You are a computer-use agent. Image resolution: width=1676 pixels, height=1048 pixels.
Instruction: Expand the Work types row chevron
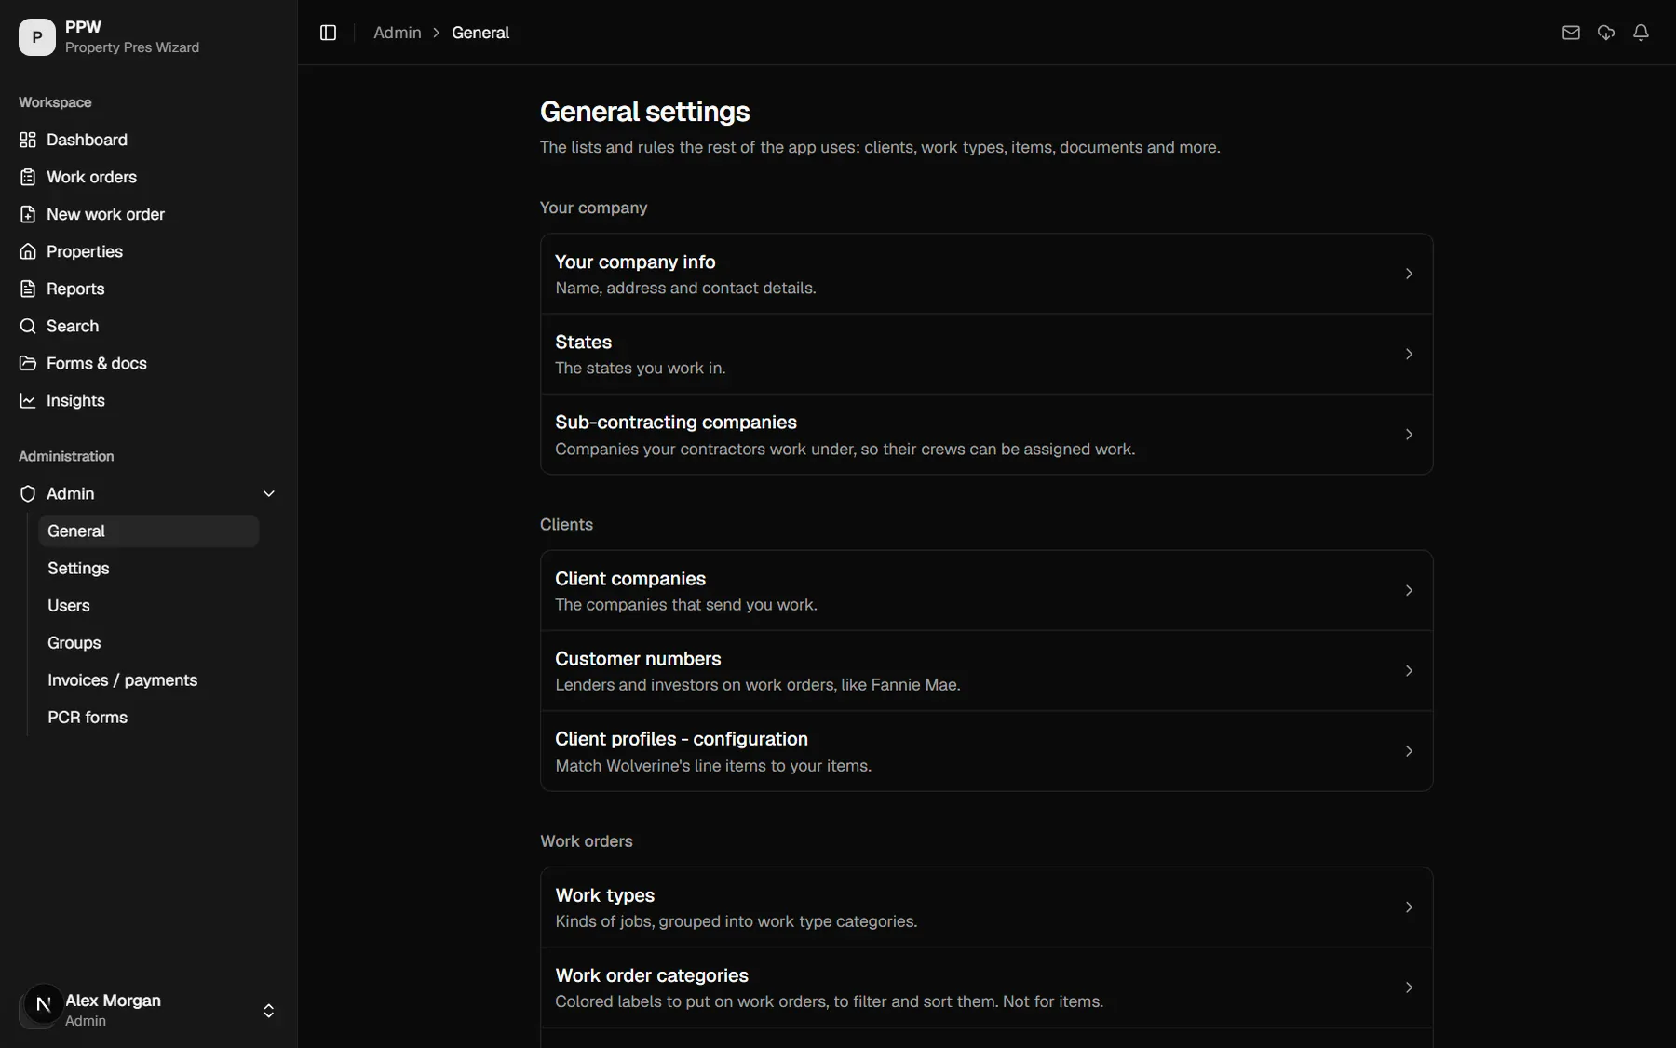(1409, 907)
